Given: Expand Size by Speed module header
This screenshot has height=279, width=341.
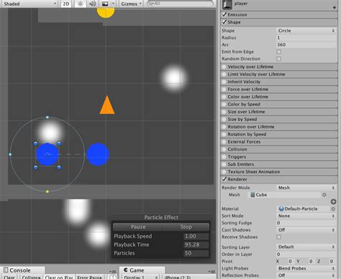Looking at the screenshot, I should pos(279,119).
